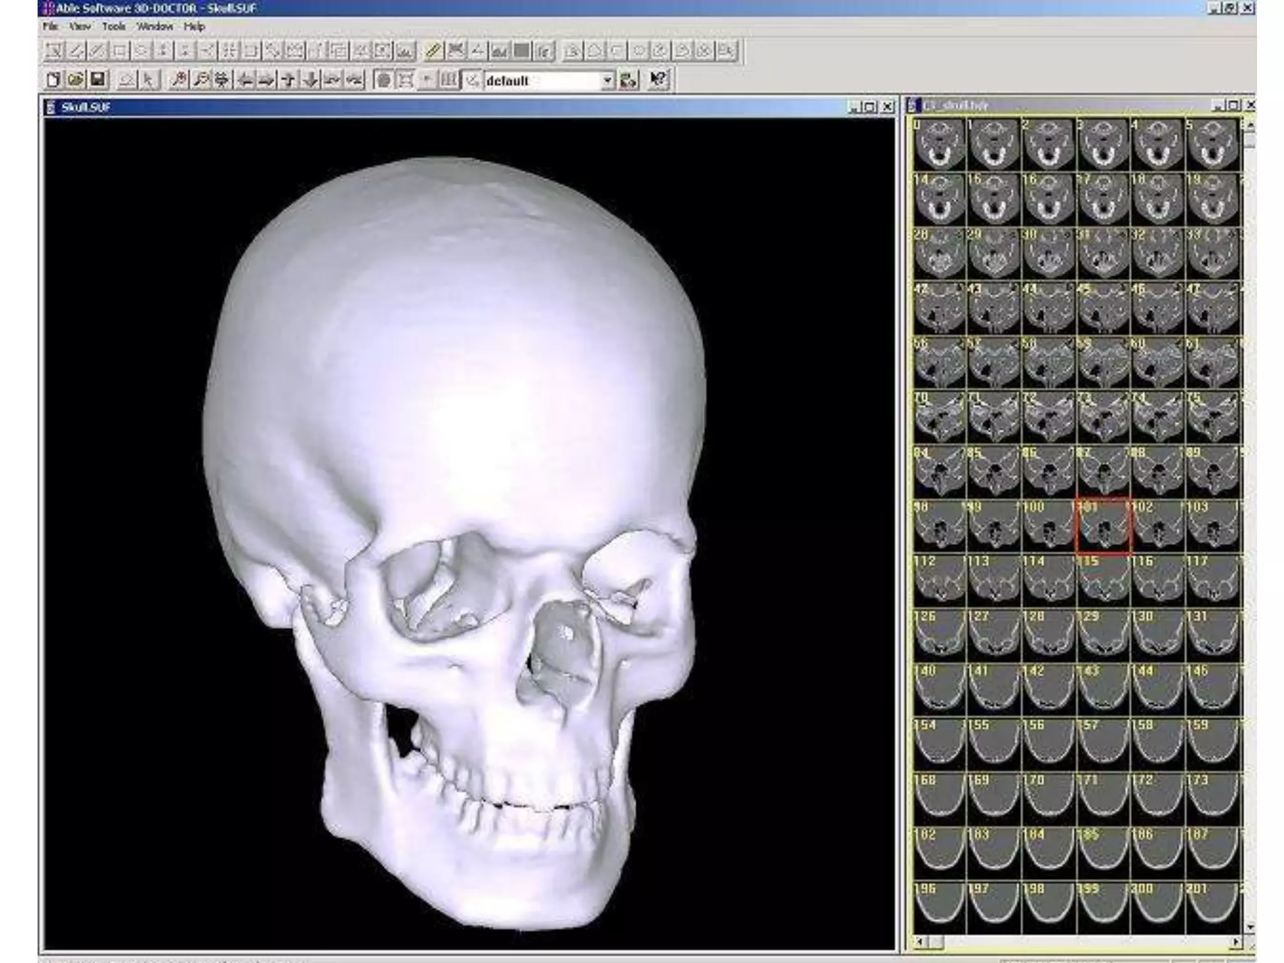Click the move down arrow icon
Screen dimensions: 1284x963
click(310, 80)
